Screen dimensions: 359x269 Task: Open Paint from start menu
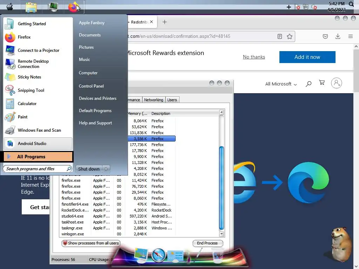pyautogui.click(x=38, y=117)
